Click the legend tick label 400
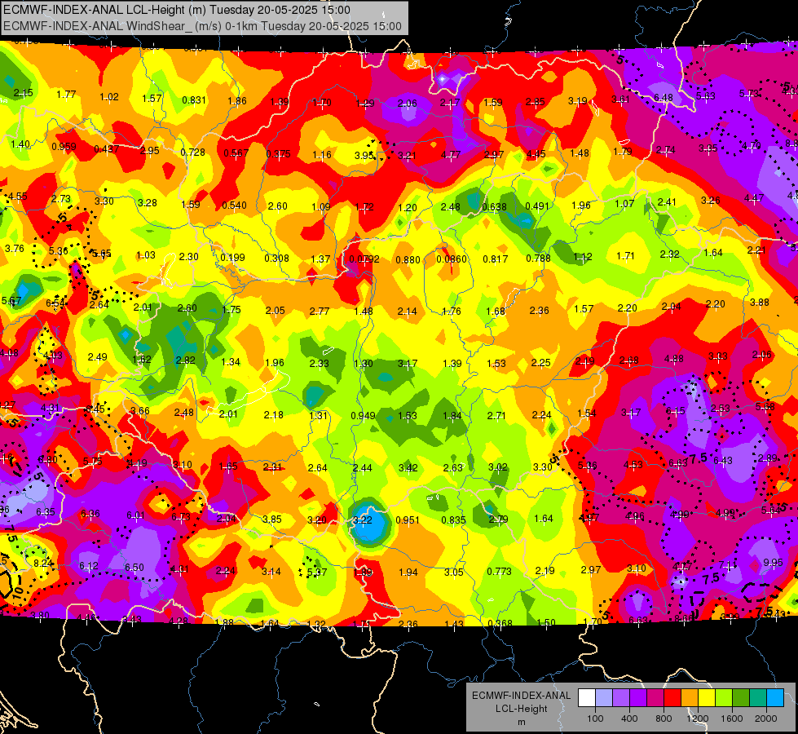 tap(629, 719)
